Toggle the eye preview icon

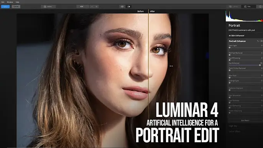coord(122,7)
